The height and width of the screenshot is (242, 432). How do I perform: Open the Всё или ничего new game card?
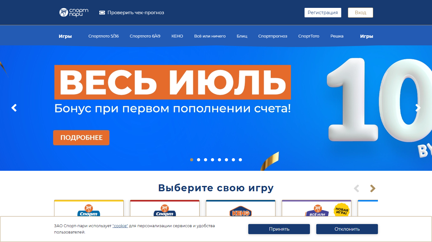tap(317, 208)
